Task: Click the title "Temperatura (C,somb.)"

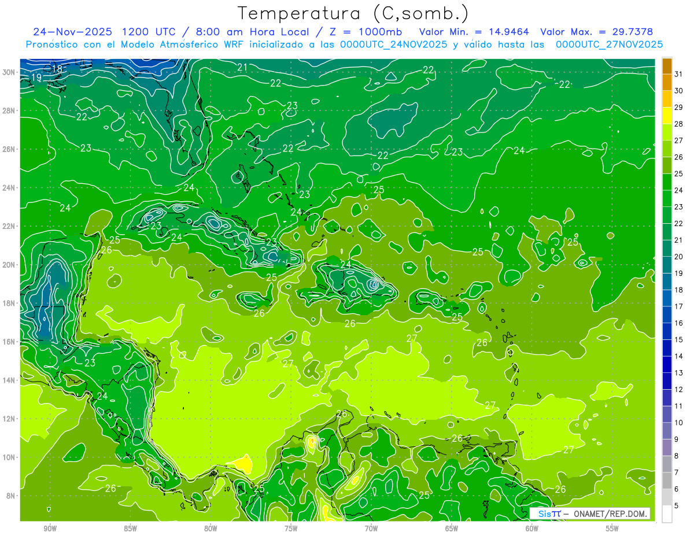Action: pos(353,14)
